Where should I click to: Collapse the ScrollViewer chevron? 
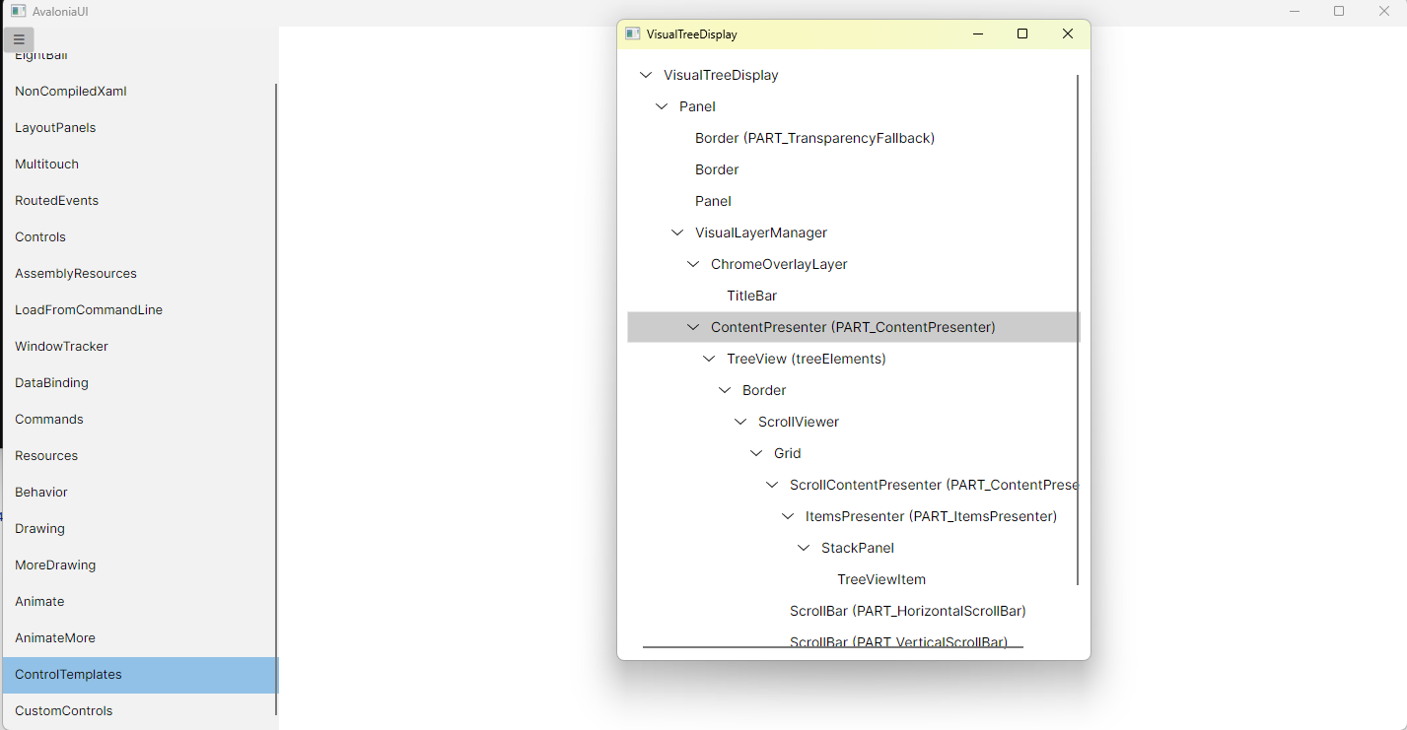[x=739, y=421]
